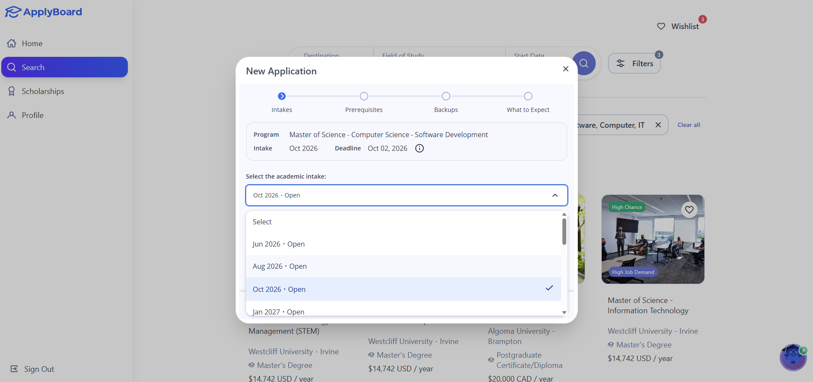The width and height of the screenshot is (813, 382).
Task: Click the High Job Demand badge
Action: coord(633,272)
